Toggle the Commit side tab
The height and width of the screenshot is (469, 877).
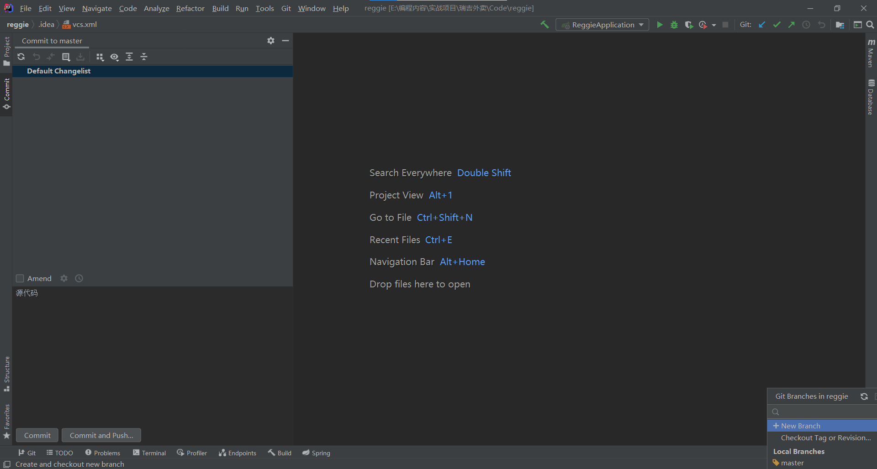tap(6, 94)
